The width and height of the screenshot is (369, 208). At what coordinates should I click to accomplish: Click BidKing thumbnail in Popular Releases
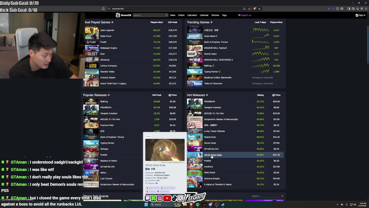(x=91, y=101)
